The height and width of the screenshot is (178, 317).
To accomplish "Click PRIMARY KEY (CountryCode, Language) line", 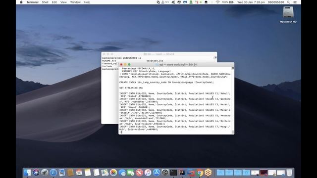I will pyautogui.click(x=147, y=71).
